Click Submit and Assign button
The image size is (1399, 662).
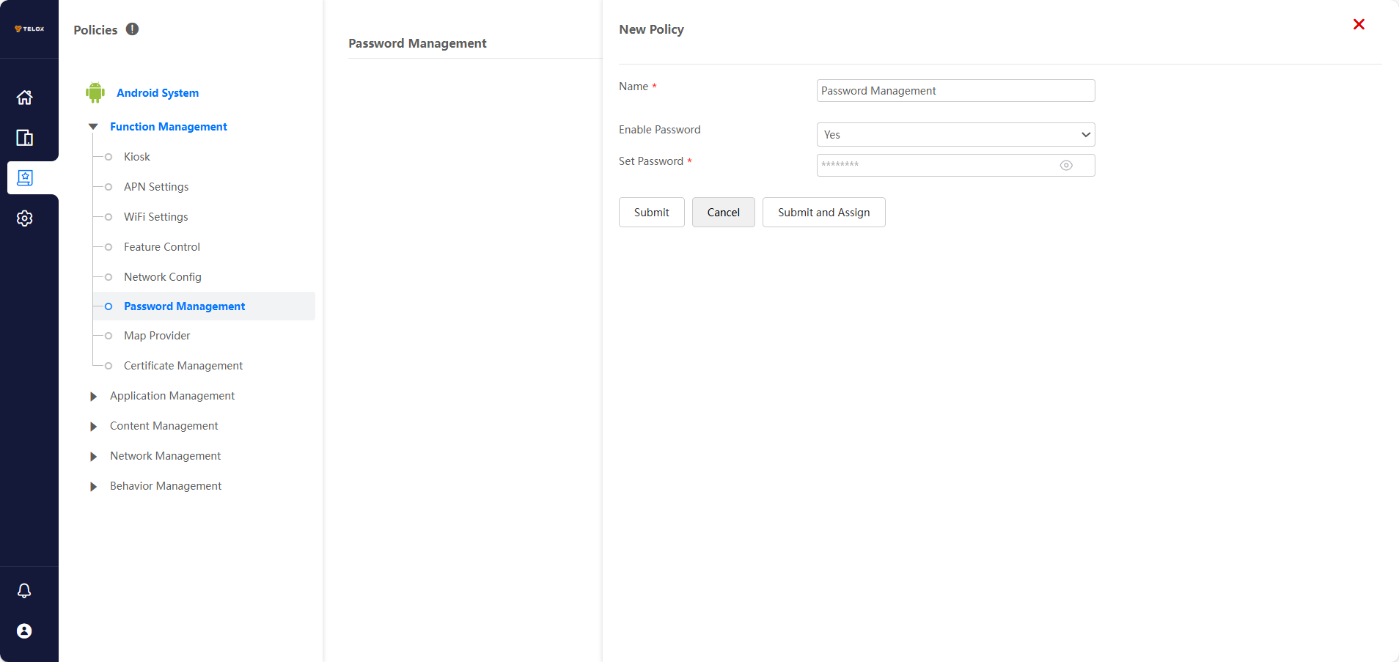click(823, 213)
